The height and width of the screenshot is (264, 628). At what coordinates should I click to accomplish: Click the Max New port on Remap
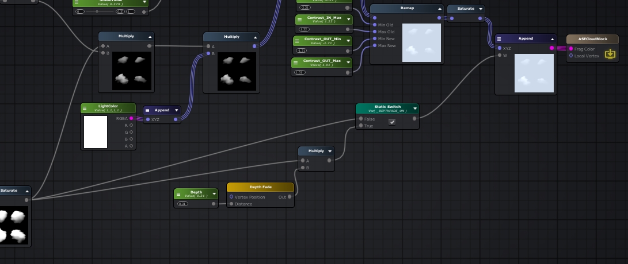point(375,45)
